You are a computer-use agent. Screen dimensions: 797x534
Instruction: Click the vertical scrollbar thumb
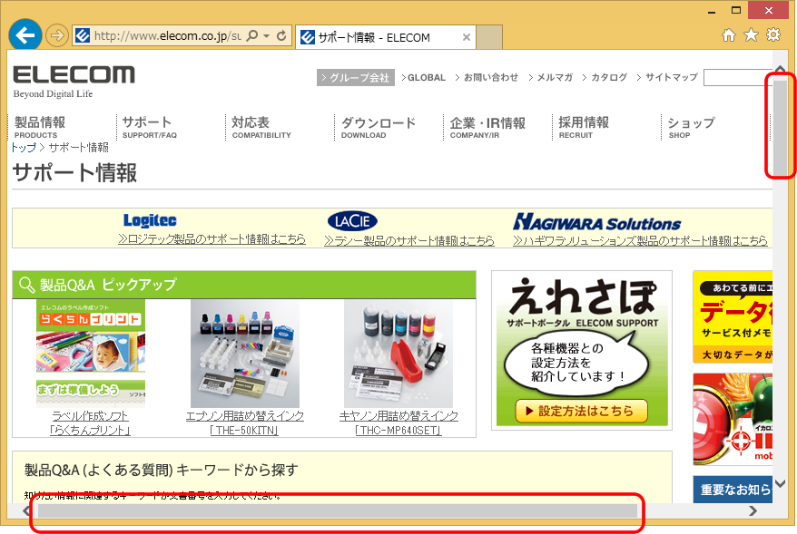point(780,127)
